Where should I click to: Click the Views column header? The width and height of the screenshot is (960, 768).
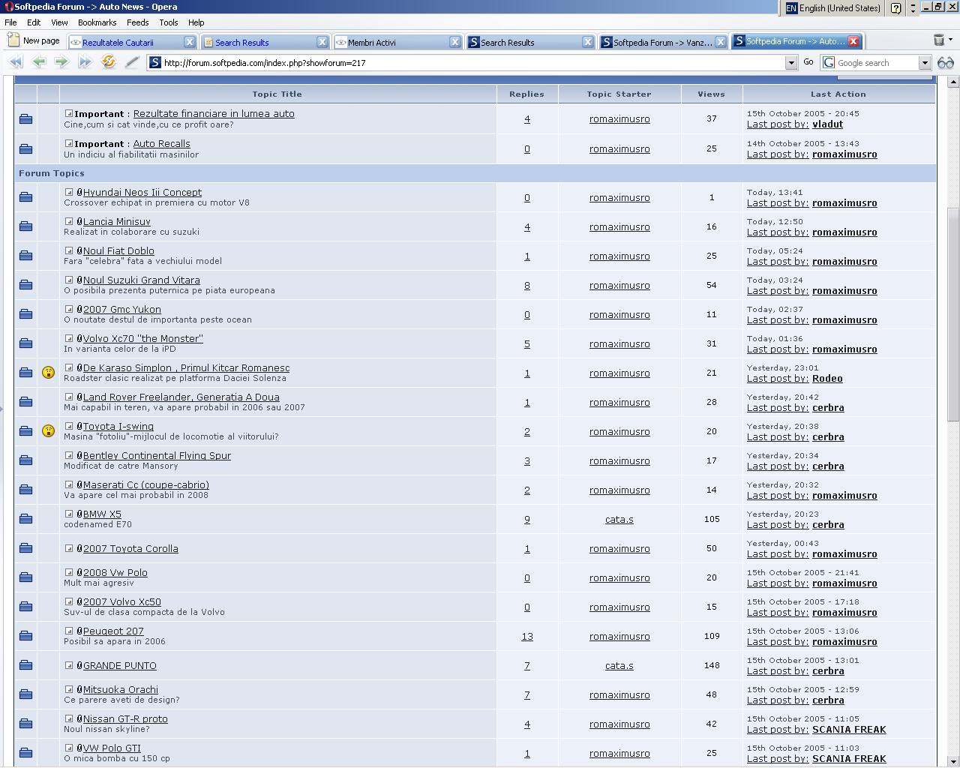pyautogui.click(x=711, y=94)
